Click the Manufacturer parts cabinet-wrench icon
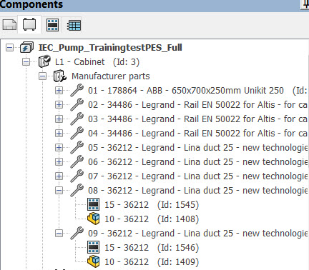The width and height of the screenshot is (309, 270). [x=60, y=76]
